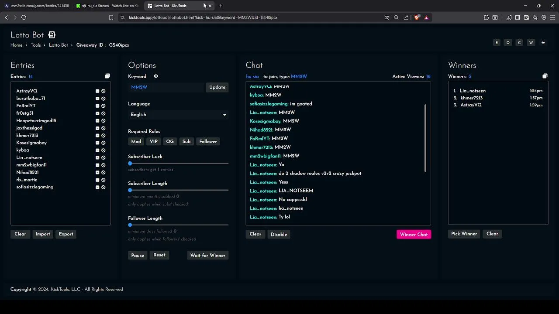
Task: Open the Brave playlist music icon
Action: [509, 17]
